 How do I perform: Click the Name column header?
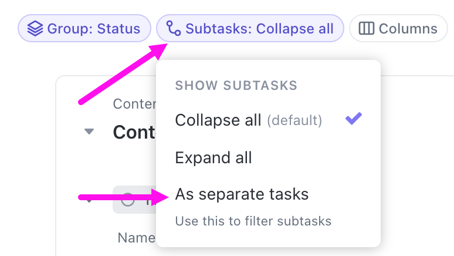(x=136, y=238)
